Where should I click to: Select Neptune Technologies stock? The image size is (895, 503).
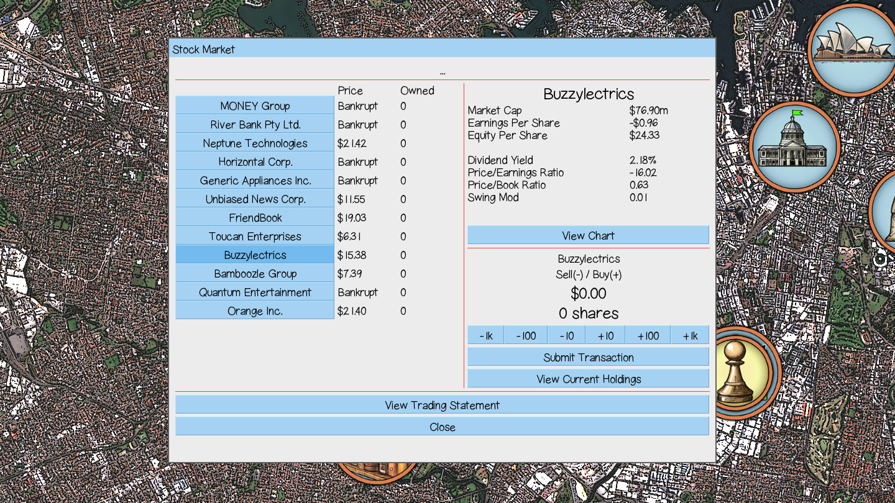click(254, 143)
